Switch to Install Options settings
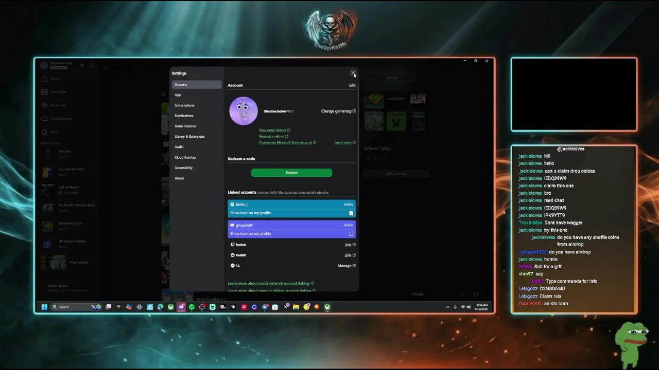Viewport: 659px width, 370px height. coord(197,126)
